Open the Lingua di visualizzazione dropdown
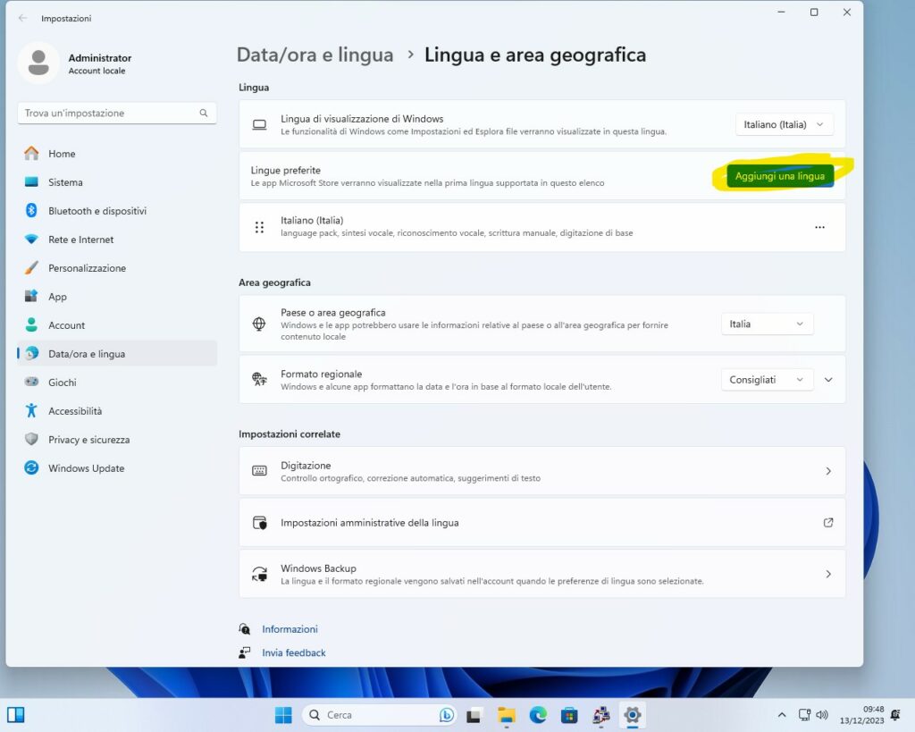The image size is (915, 732). click(x=784, y=124)
